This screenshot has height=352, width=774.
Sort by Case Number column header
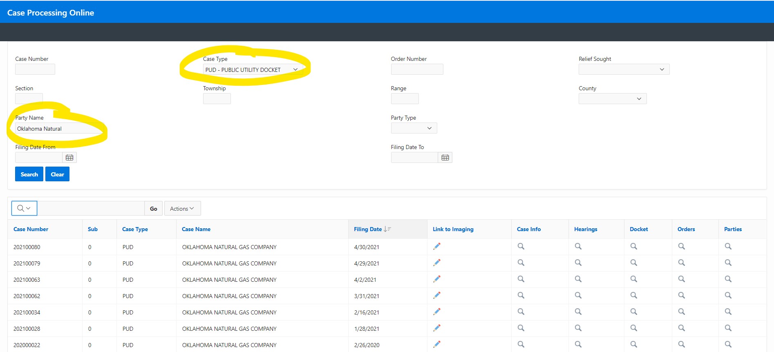click(x=31, y=229)
